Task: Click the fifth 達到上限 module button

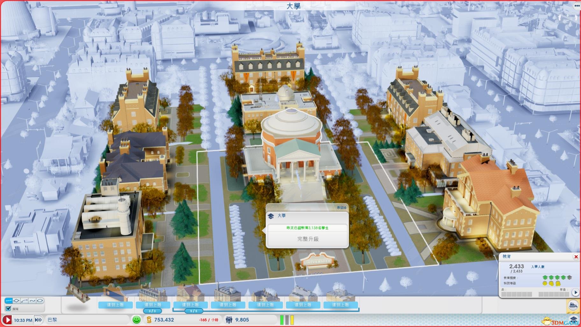Action: pyautogui.click(x=265, y=305)
